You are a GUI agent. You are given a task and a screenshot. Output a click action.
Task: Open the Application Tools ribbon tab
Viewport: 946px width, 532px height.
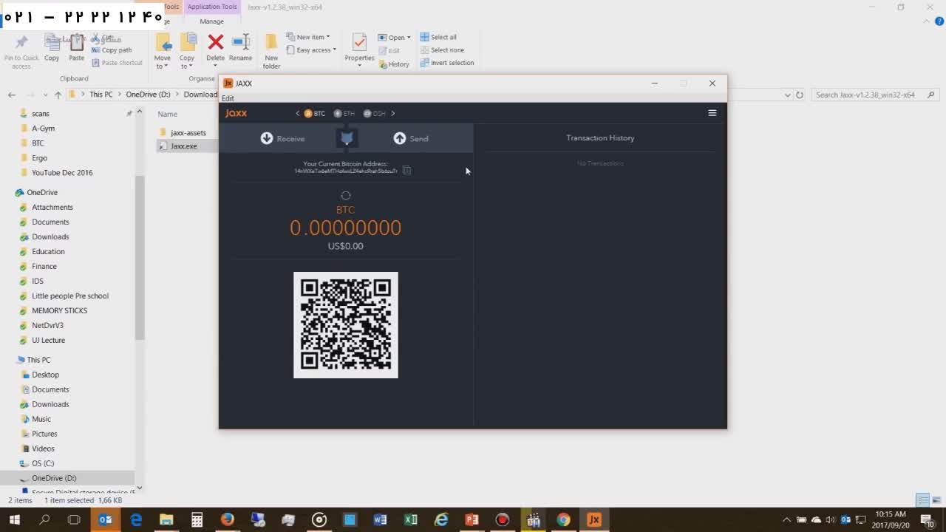(x=212, y=7)
